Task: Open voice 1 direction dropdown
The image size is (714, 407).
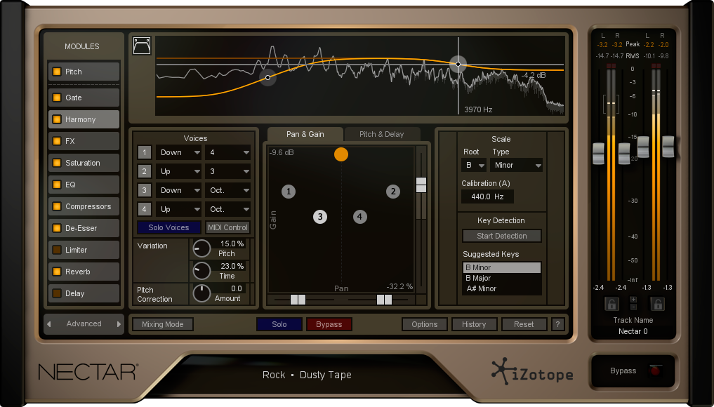Action: [178, 152]
